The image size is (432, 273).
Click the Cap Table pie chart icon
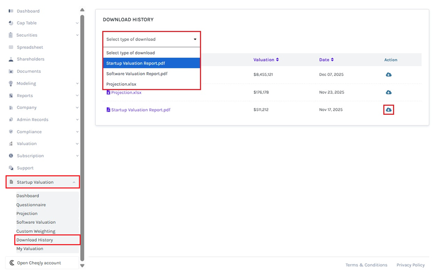pos(11,23)
